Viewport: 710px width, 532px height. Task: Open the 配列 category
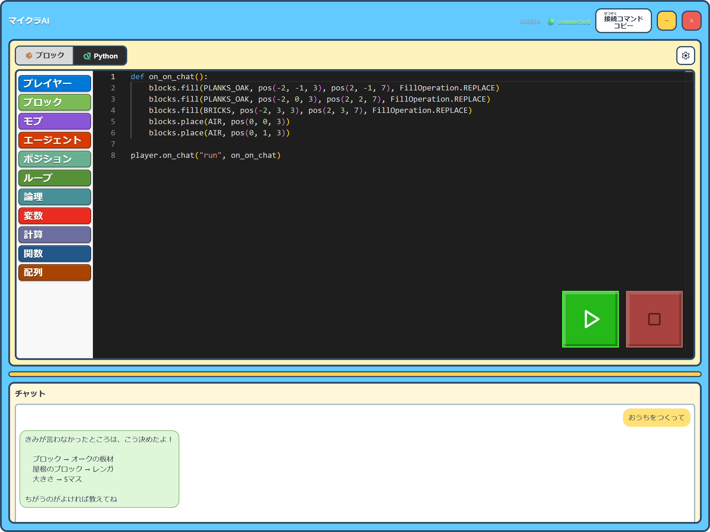(x=54, y=273)
